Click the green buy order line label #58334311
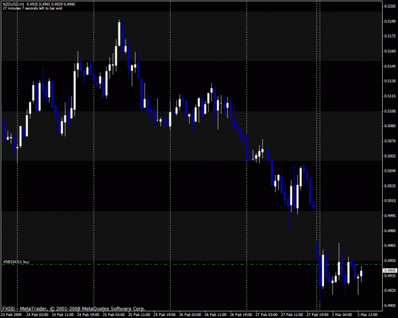This screenshot has height=318, width=398. [x=17, y=261]
